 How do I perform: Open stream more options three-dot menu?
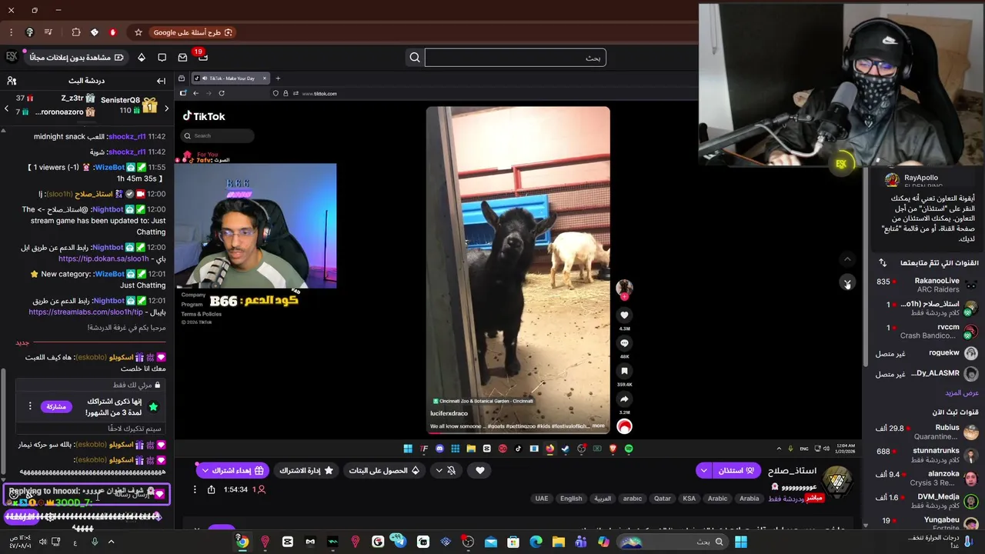click(195, 489)
